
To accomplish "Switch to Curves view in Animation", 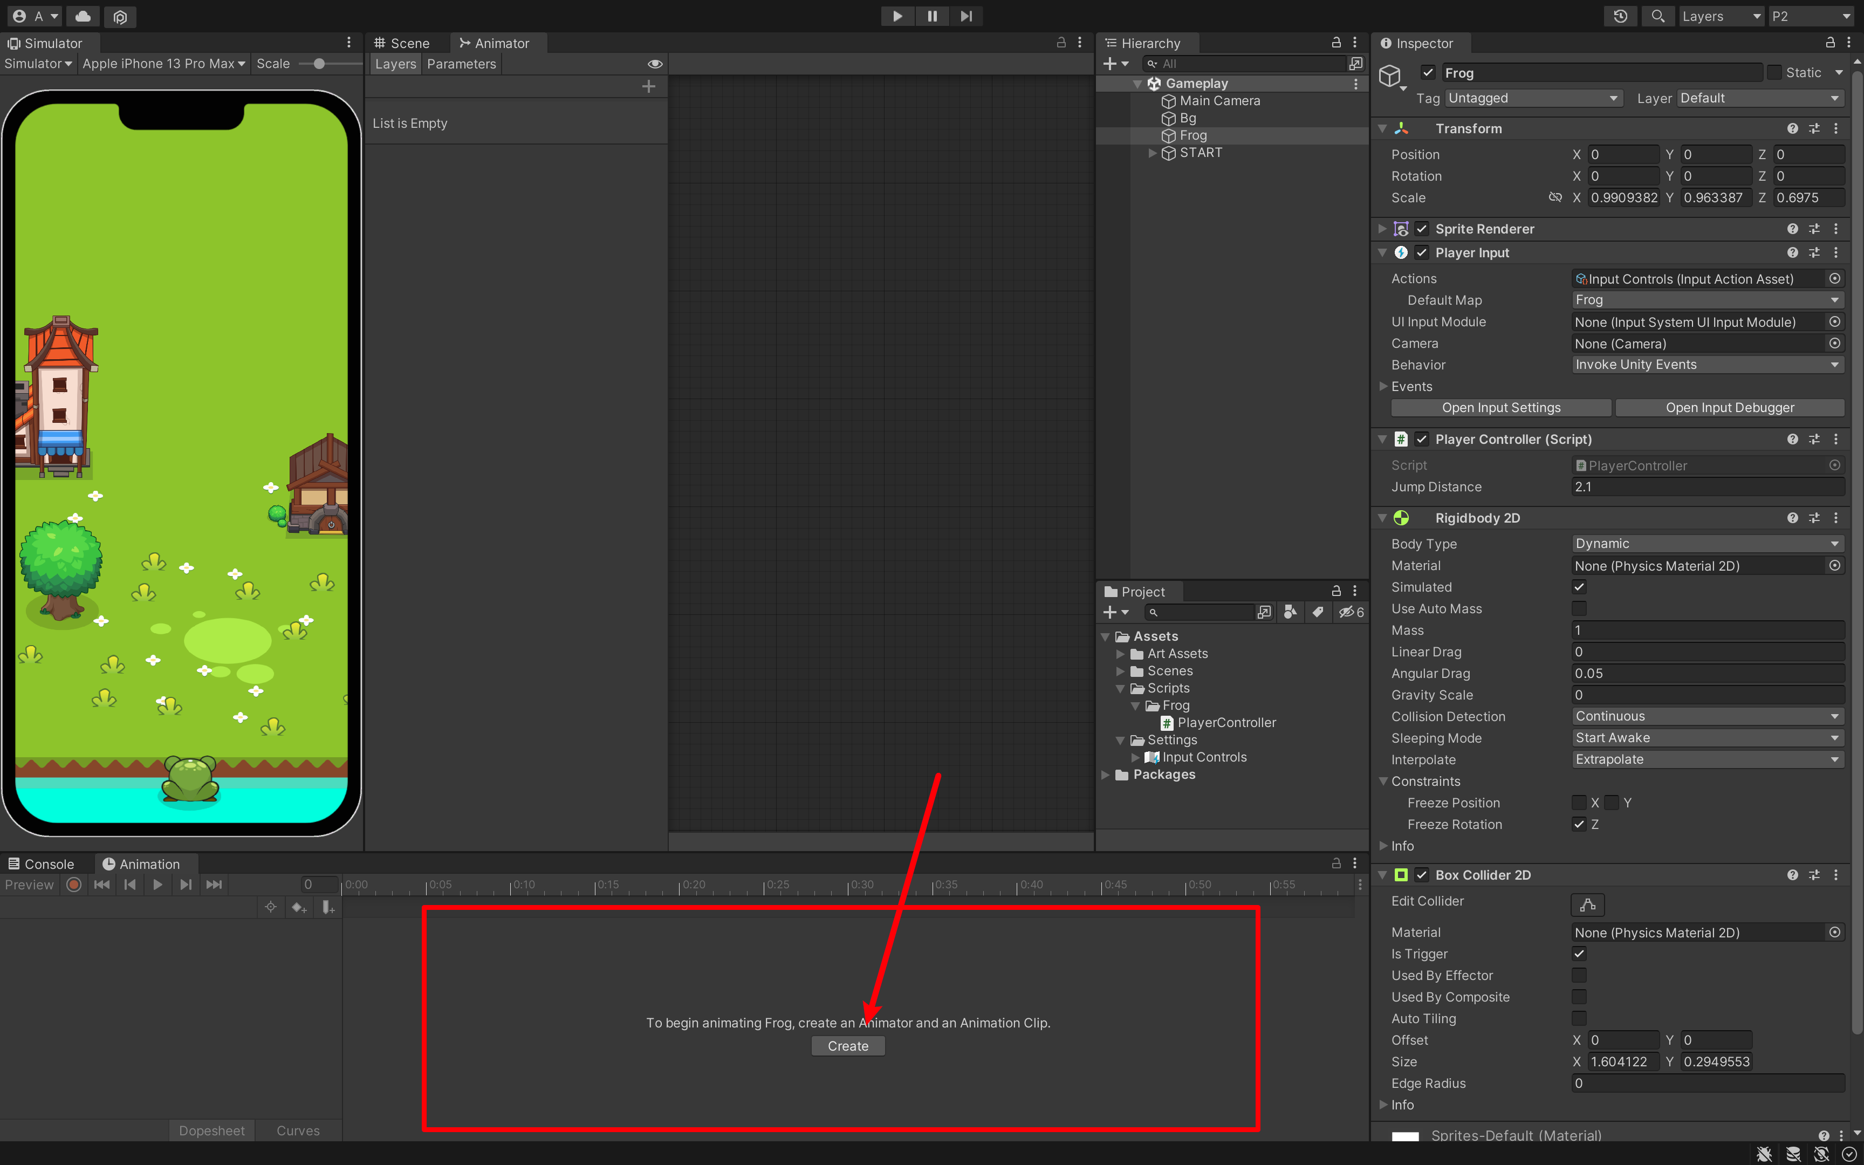I will click(x=298, y=1130).
